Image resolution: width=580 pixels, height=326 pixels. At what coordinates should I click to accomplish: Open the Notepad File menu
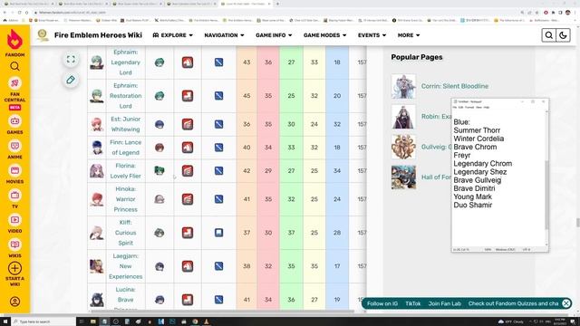[455, 107]
